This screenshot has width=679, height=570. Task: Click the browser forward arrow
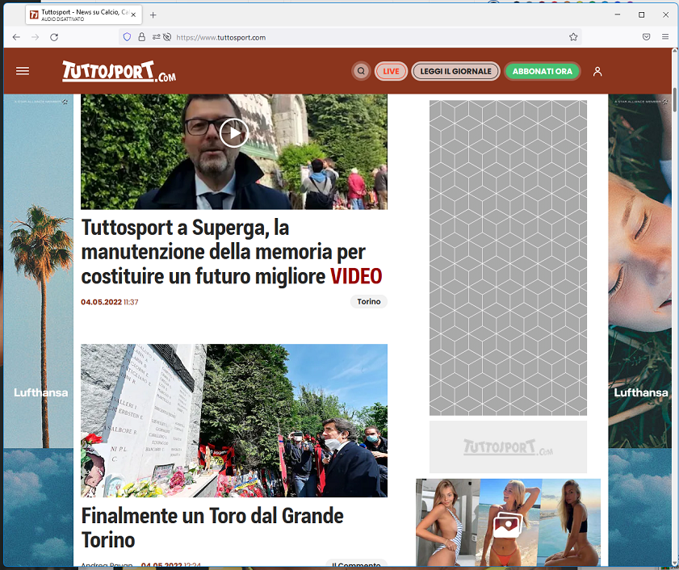click(x=35, y=37)
